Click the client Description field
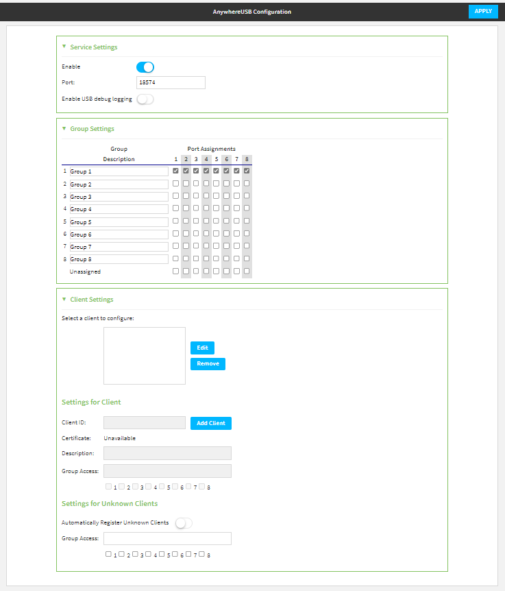 (x=168, y=453)
